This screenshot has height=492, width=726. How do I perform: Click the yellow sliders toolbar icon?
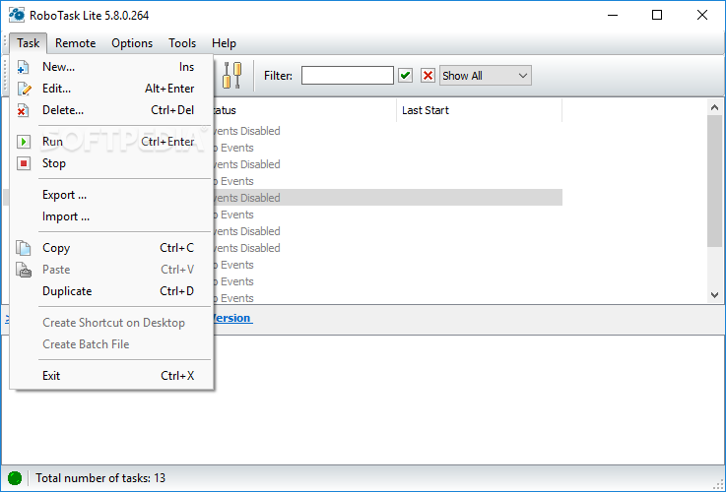(231, 76)
